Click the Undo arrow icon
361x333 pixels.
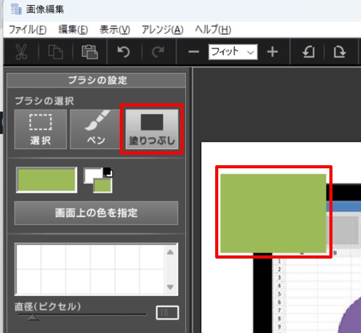point(124,52)
